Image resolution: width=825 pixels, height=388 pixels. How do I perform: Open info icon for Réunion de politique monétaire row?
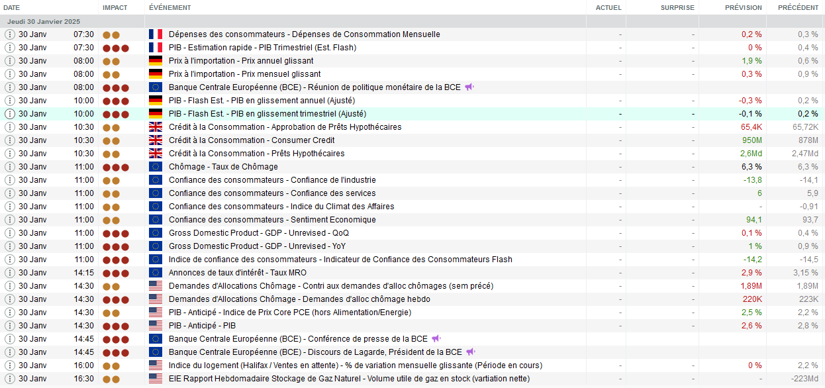9,87
